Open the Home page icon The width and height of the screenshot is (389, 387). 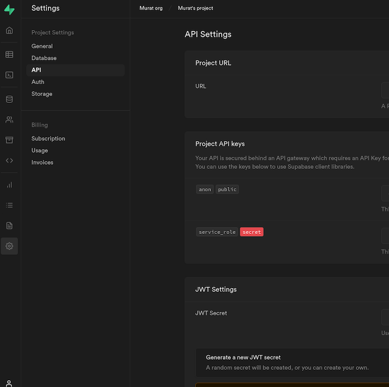(x=9, y=30)
